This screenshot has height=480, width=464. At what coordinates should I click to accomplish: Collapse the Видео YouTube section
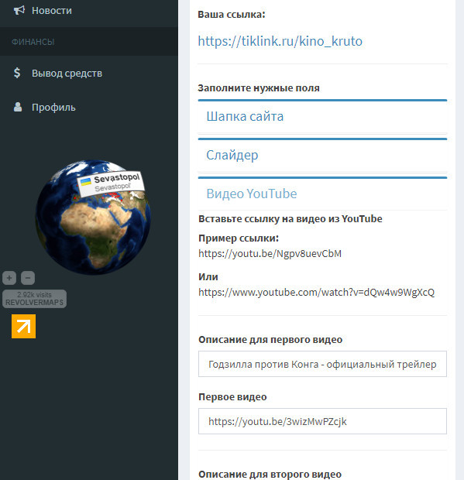coord(322,194)
